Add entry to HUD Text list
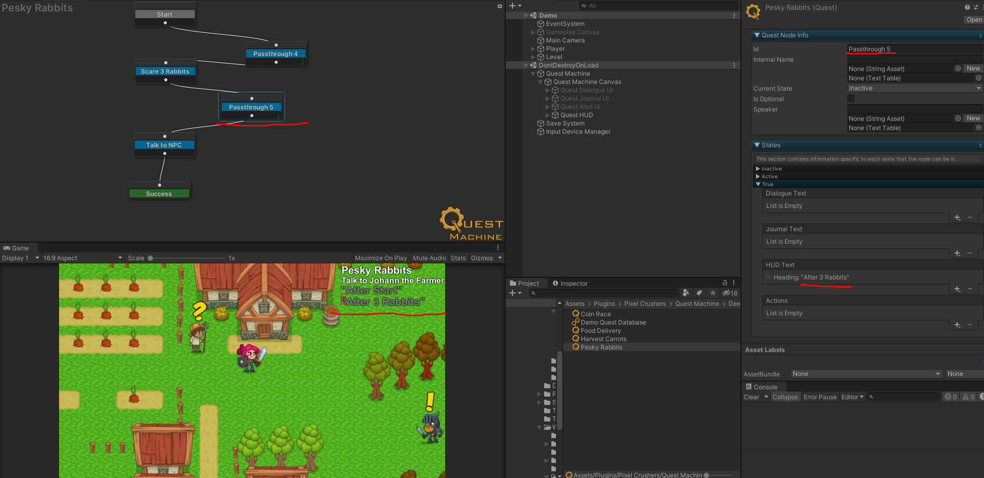The width and height of the screenshot is (984, 478). pos(957,289)
